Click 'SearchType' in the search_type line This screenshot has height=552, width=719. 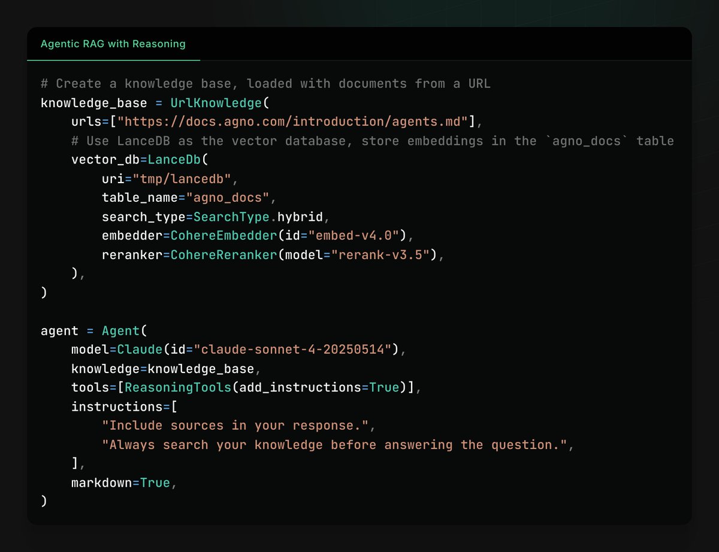[x=231, y=217]
